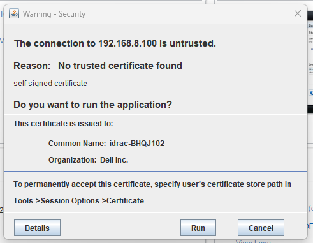Close the Warning - Security dialog
This screenshot has width=313, height=243.
(298, 13)
